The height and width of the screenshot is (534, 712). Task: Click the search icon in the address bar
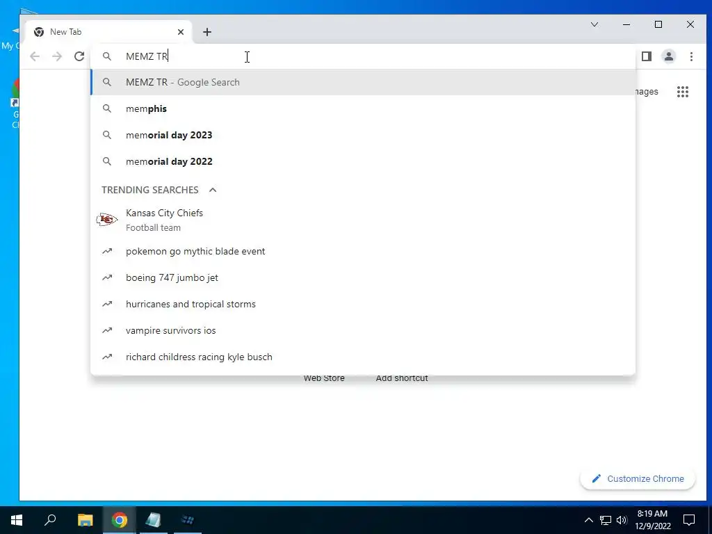pos(106,56)
